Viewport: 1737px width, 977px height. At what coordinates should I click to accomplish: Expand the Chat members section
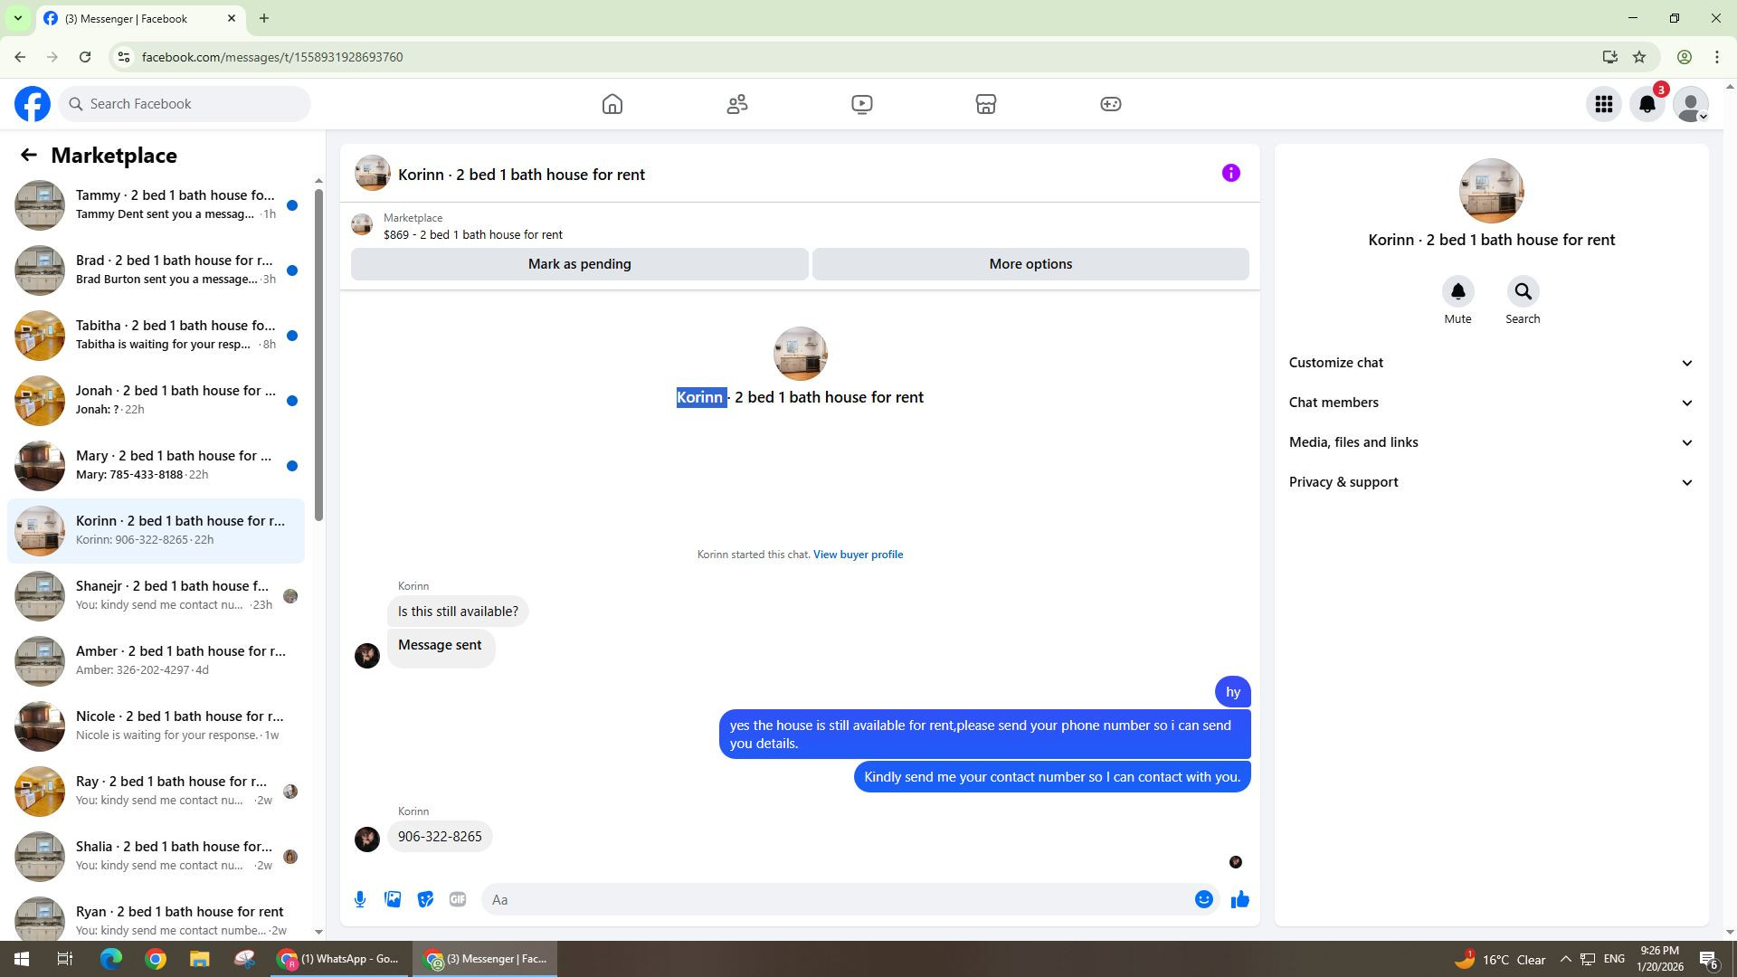pyautogui.click(x=1491, y=403)
